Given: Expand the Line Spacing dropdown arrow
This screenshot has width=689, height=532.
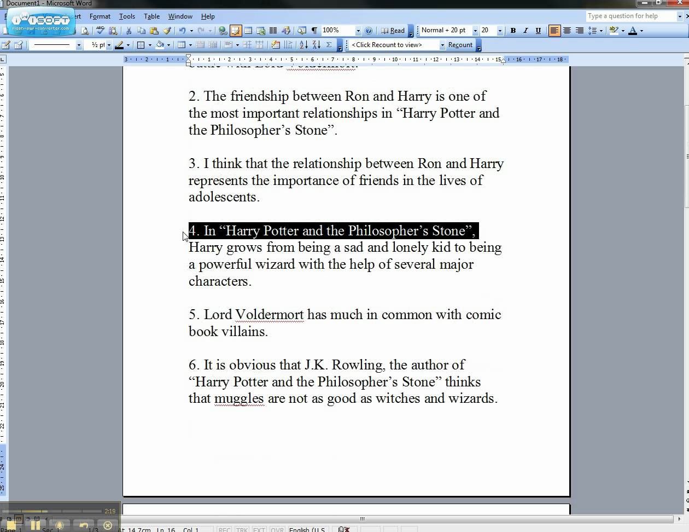Looking at the screenshot, I should (601, 31).
